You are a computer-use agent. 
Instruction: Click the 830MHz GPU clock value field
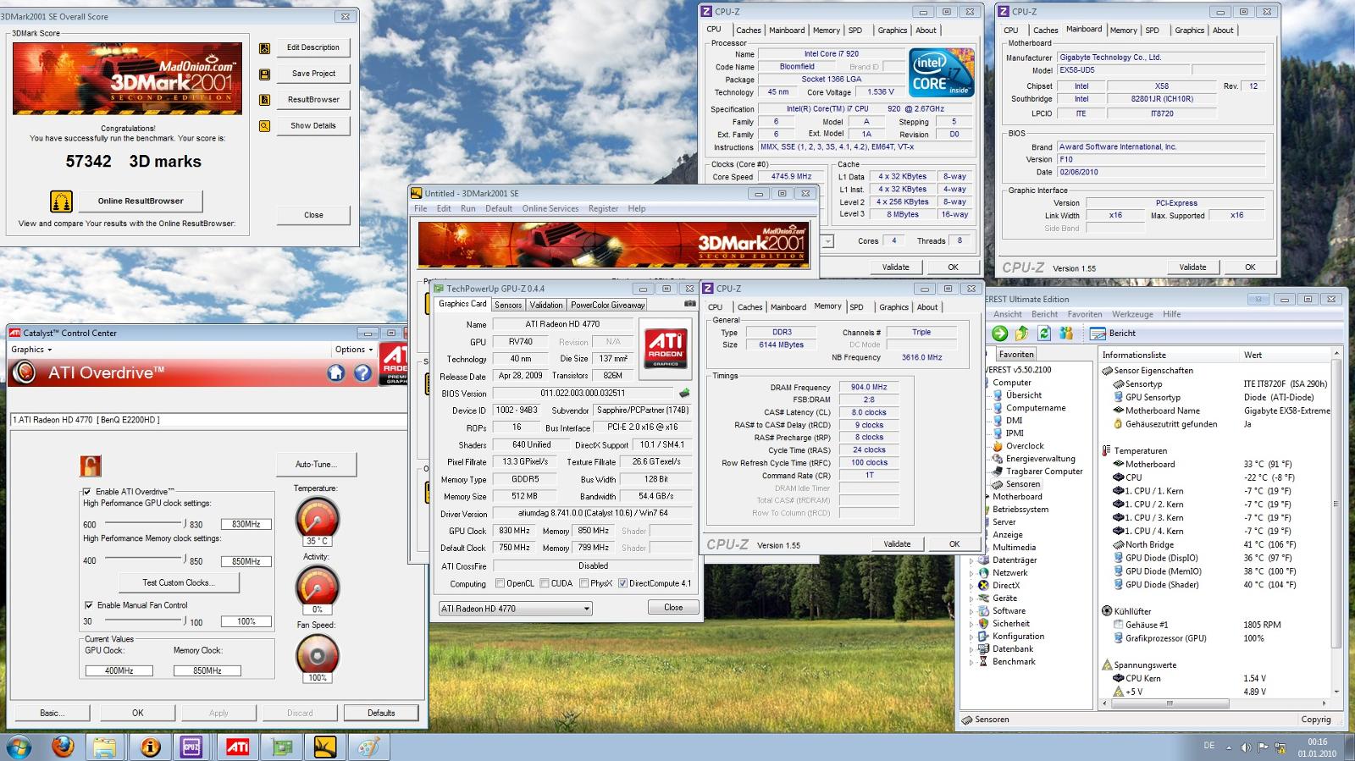pyautogui.click(x=246, y=525)
